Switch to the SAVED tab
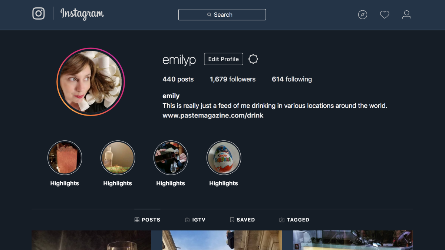The width and height of the screenshot is (445, 250). point(242,220)
